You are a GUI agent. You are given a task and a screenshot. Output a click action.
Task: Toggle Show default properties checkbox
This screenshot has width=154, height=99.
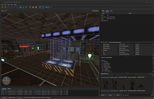tap(108, 42)
